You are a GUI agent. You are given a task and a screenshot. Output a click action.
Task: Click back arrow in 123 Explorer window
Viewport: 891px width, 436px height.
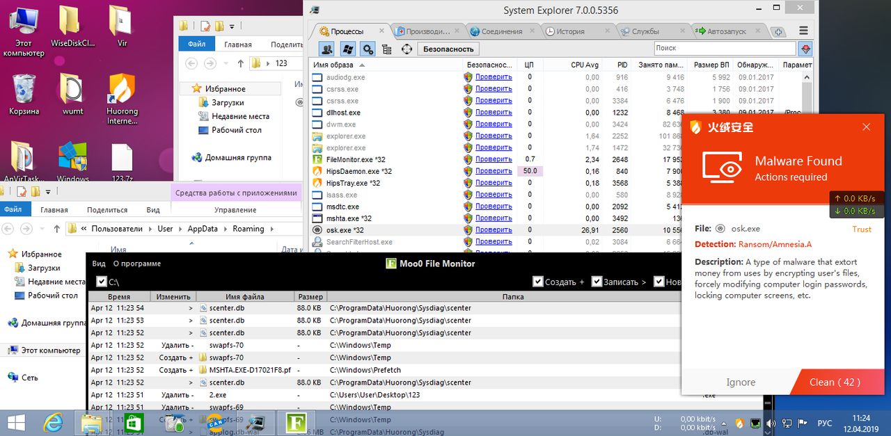click(x=191, y=63)
